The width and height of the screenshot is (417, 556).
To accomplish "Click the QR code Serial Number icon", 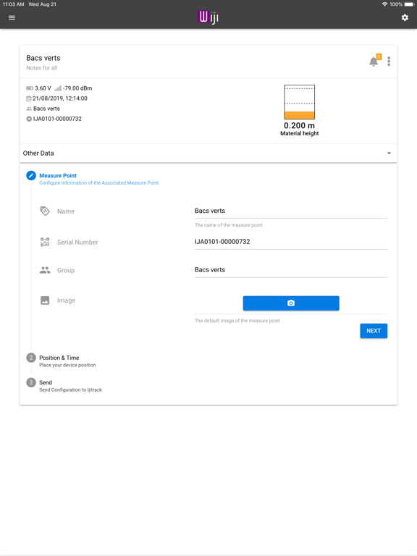I will click(x=45, y=243).
